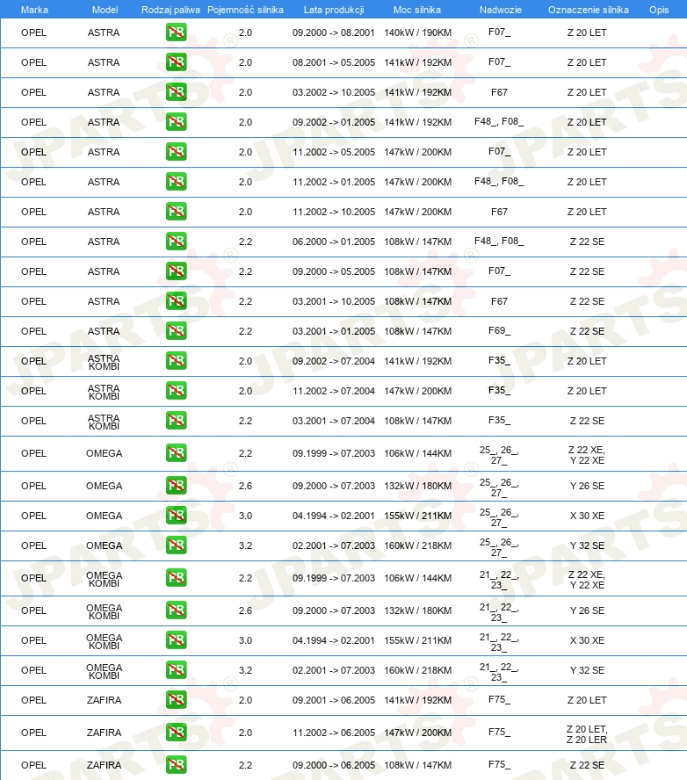This screenshot has height=780, width=687.
Task: Click F35_ in Astra Kombi 147kW row
Action: pos(499,390)
